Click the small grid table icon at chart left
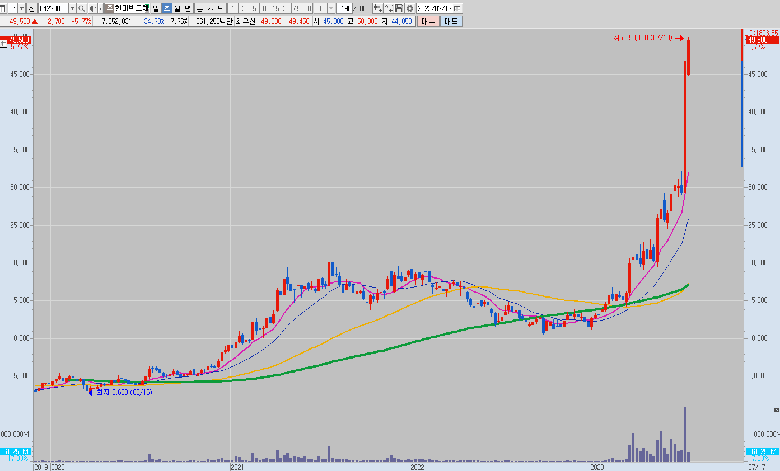Screen dimensions: 780x471 (x=3, y=43)
